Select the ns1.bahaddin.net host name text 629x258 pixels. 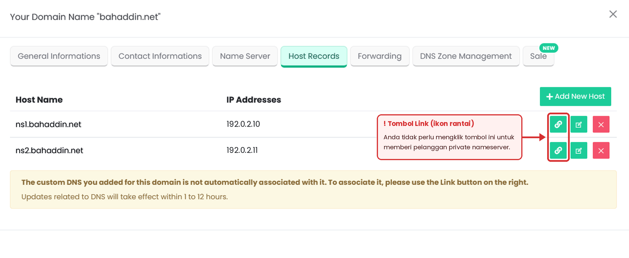[x=48, y=124]
